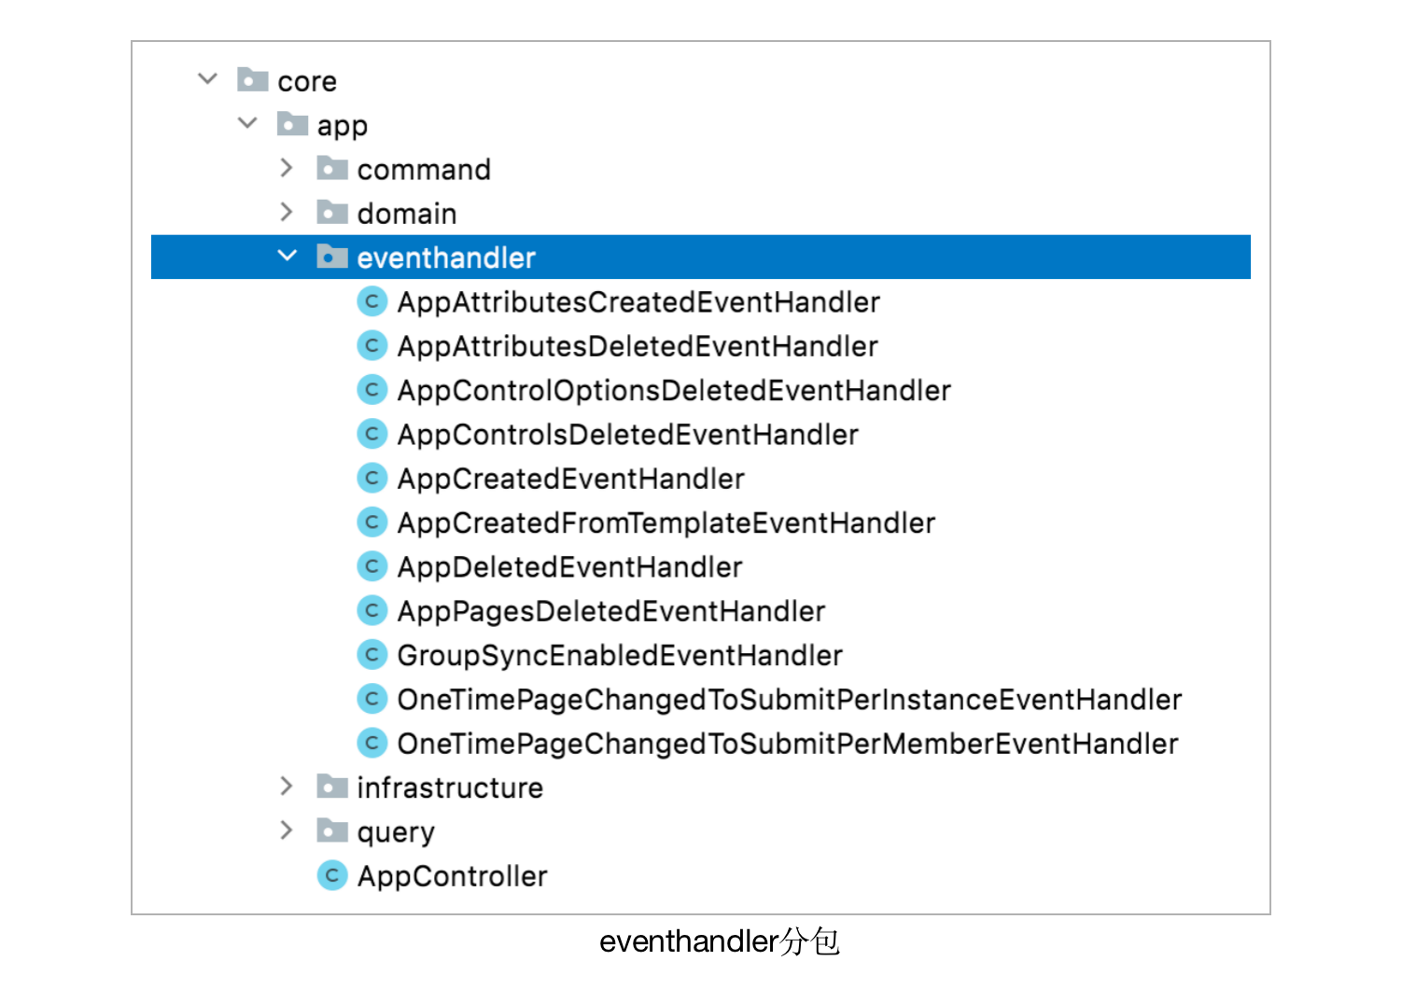The image size is (1402, 989).
Task: Collapse the app package chevron
Action: coord(247,123)
